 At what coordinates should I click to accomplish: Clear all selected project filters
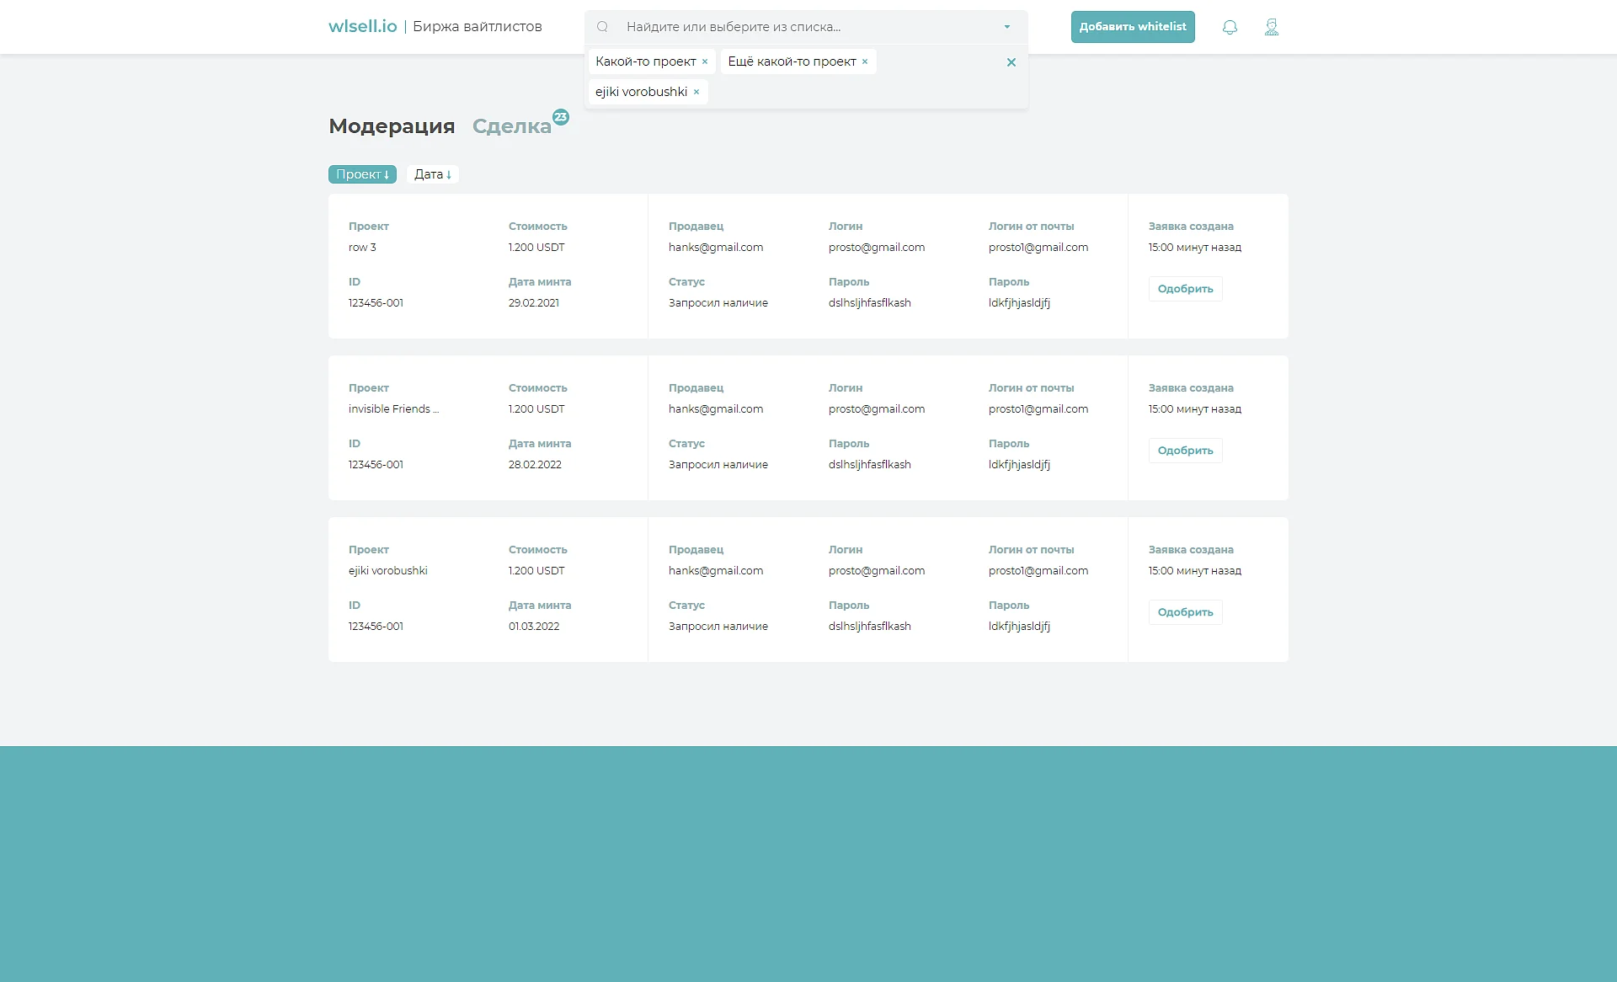(1011, 62)
